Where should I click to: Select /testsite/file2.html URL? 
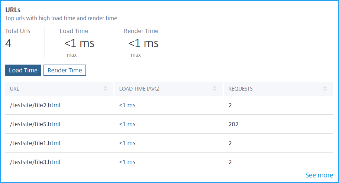pos(35,105)
